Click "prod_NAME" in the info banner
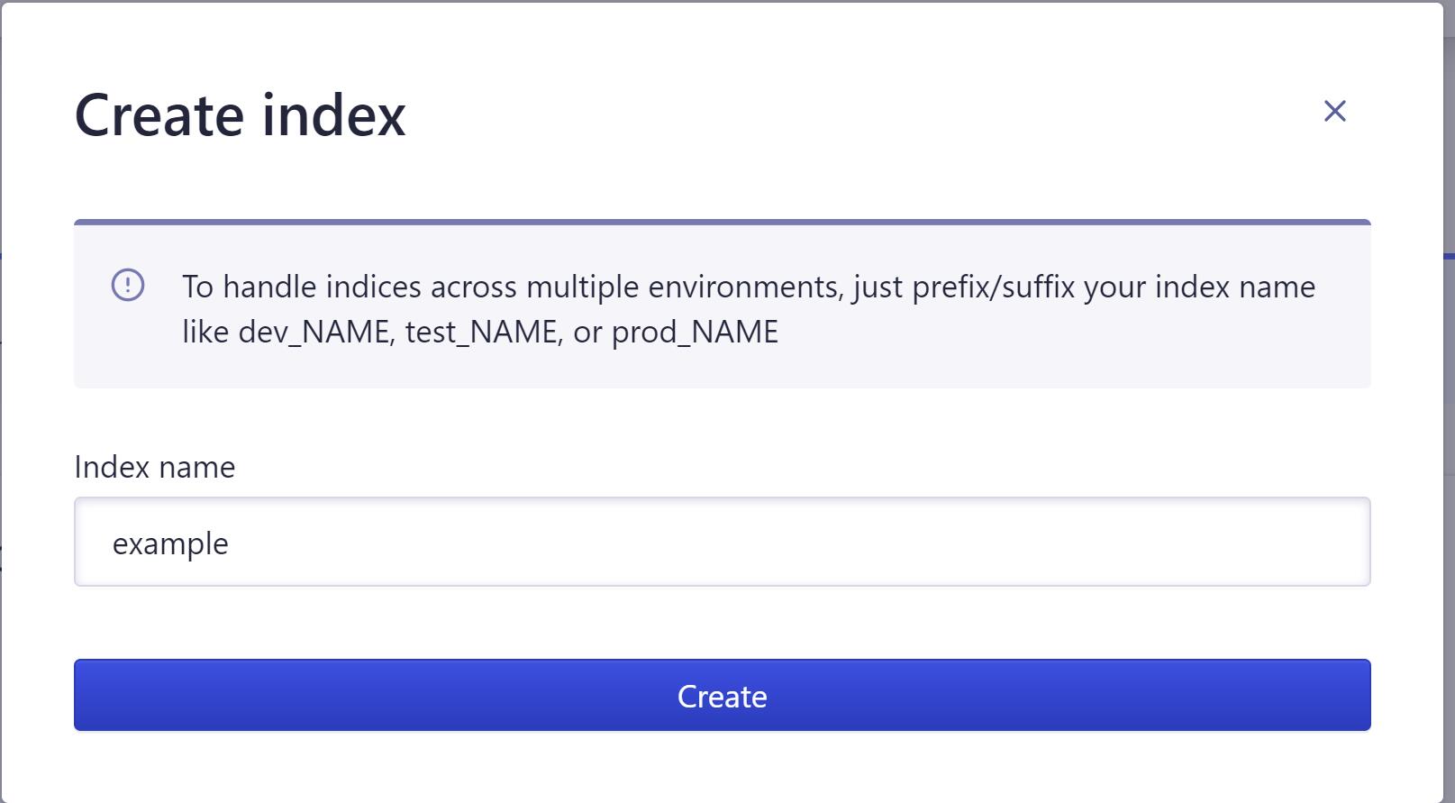Image resolution: width=1455 pixels, height=803 pixels. coord(695,333)
